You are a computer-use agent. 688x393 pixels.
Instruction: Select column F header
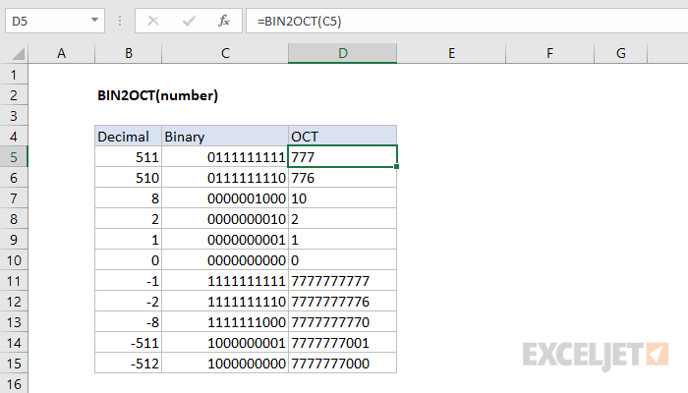[549, 53]
